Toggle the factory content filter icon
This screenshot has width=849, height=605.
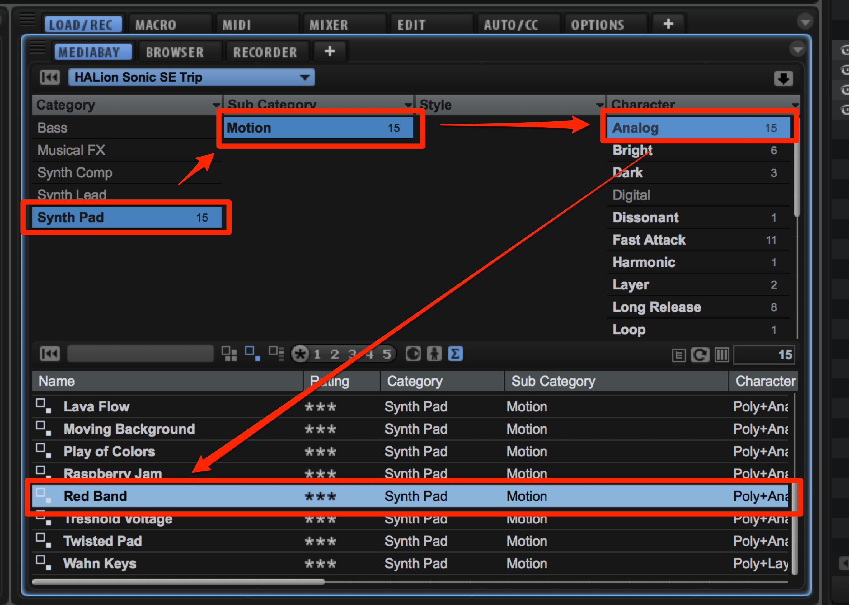coord(413,354)
